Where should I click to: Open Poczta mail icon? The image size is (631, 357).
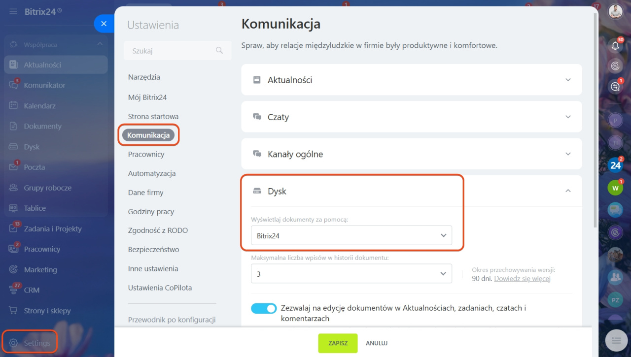coord(13,167)
